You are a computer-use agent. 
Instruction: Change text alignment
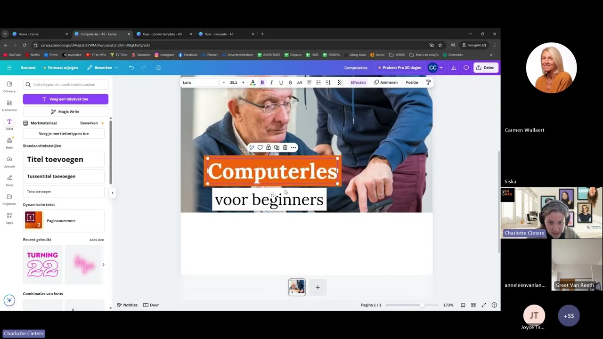coord(309,82)
